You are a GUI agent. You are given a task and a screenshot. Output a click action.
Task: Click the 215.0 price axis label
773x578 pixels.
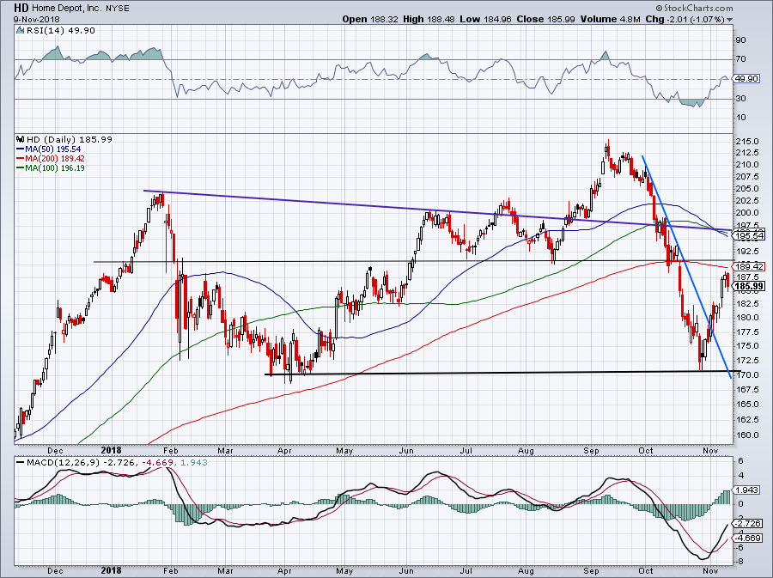746,142
